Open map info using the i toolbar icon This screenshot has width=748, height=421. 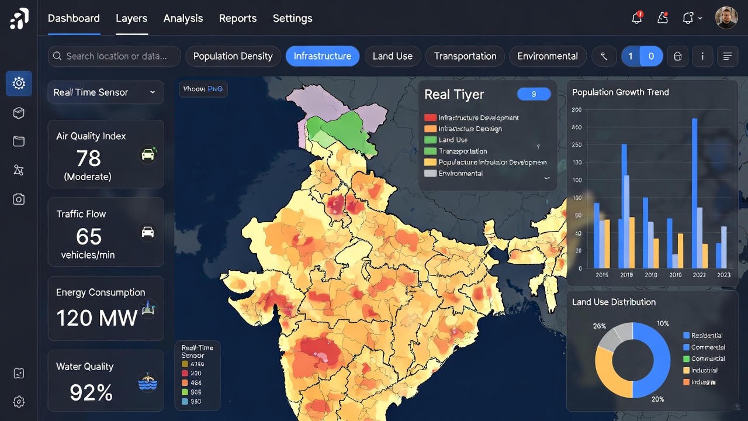702,56
